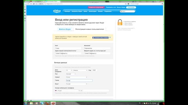Switch to the first browser tab

[37, 1]
